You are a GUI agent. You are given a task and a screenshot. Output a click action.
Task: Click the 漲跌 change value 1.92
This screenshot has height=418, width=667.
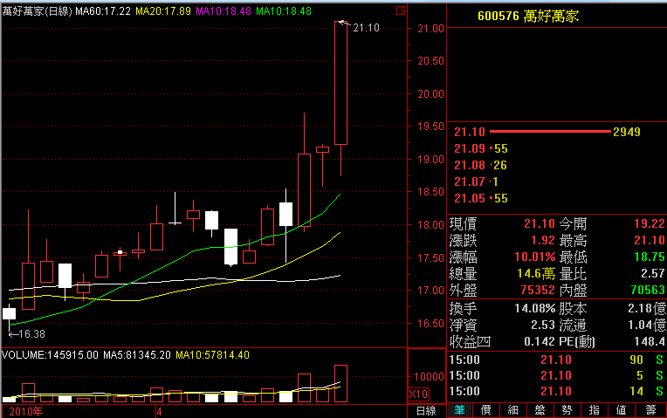(543, 240)
